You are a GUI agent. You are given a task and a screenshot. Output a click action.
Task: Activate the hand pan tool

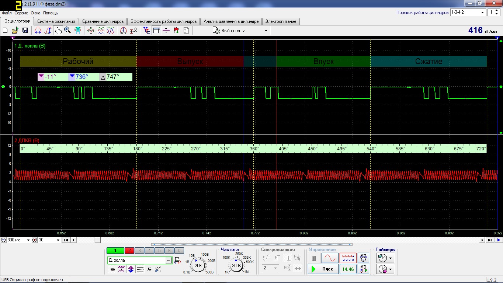58,31
